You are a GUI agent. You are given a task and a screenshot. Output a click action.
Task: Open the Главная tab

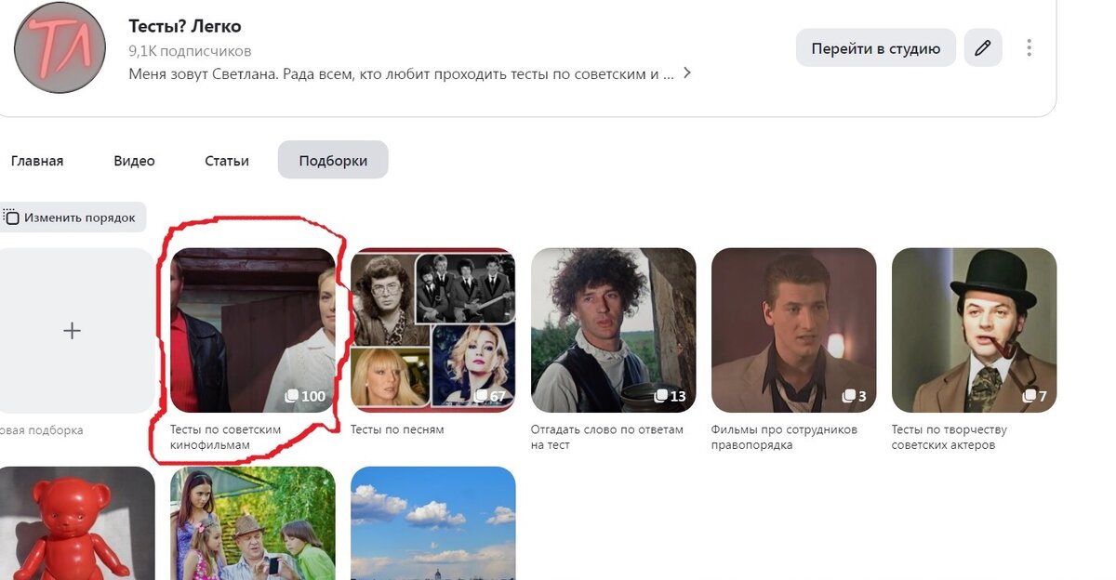37,161
